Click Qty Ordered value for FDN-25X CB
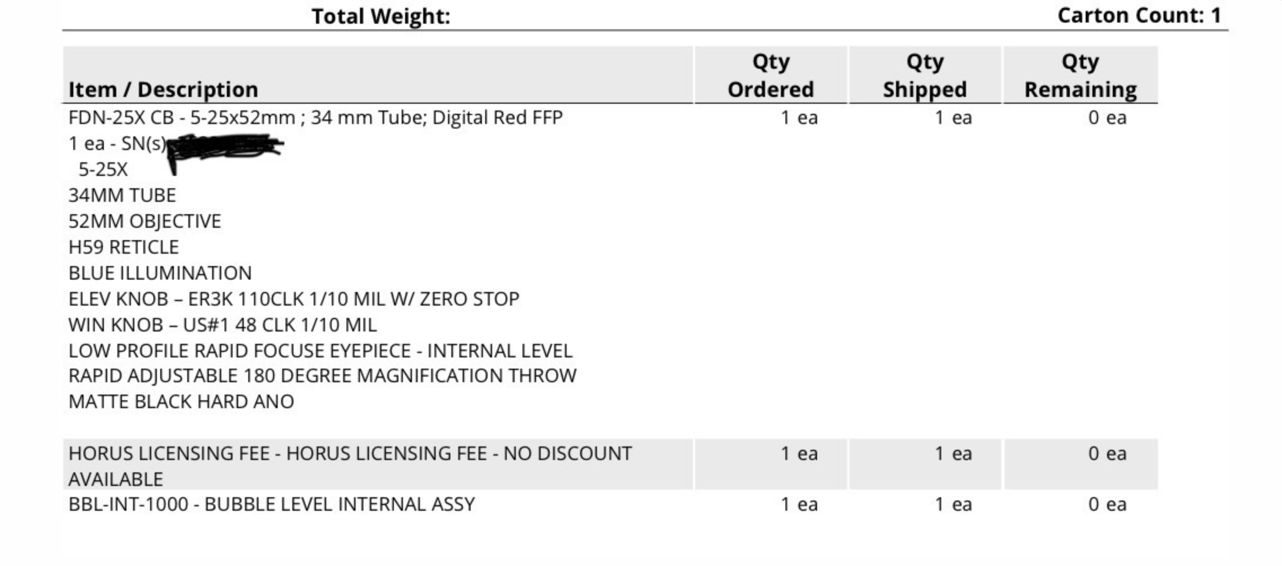Image resolution: width=1282 pixels, height=566 pixels. click(x=799, y=117)
